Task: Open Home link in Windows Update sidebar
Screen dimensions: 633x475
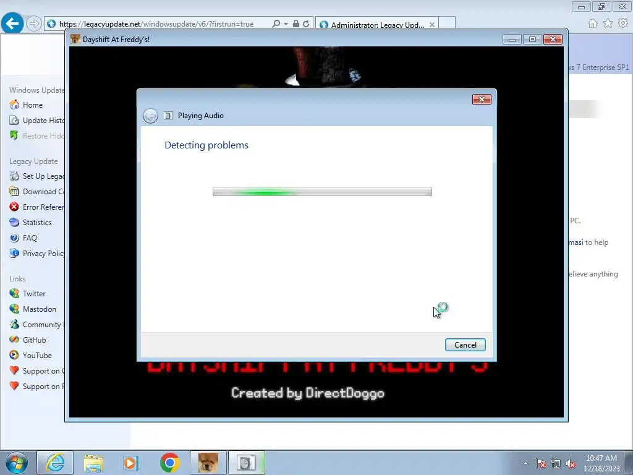Action: point(33,105)
